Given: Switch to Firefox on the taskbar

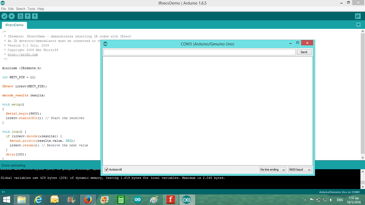Looking at the screenshot, I should point(88,200).
